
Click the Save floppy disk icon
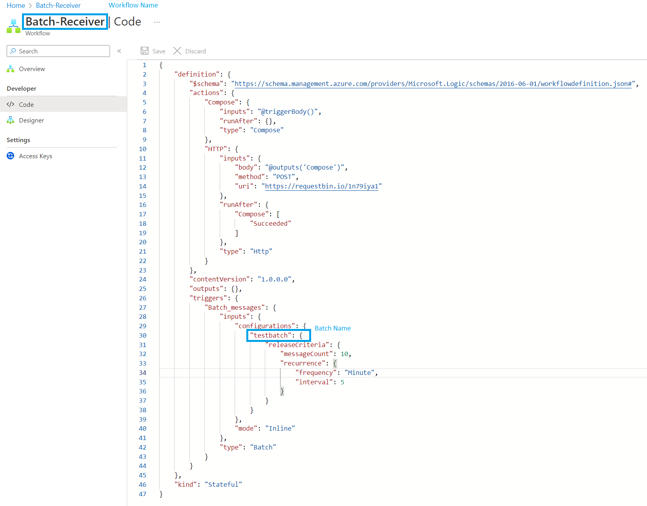145,51
